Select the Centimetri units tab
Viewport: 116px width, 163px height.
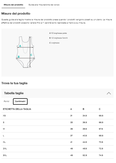20,101
